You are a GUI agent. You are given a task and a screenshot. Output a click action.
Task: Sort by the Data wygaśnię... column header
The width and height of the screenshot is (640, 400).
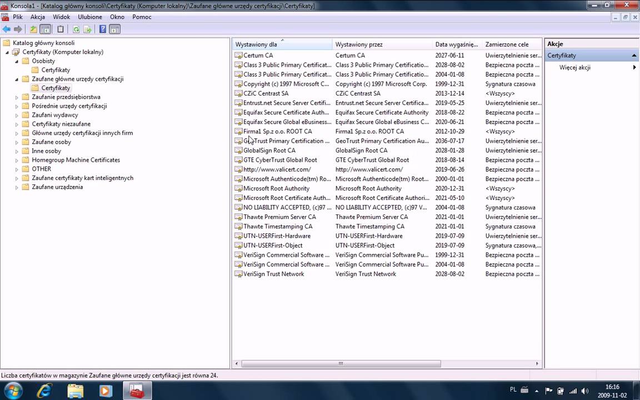(457, 44)
